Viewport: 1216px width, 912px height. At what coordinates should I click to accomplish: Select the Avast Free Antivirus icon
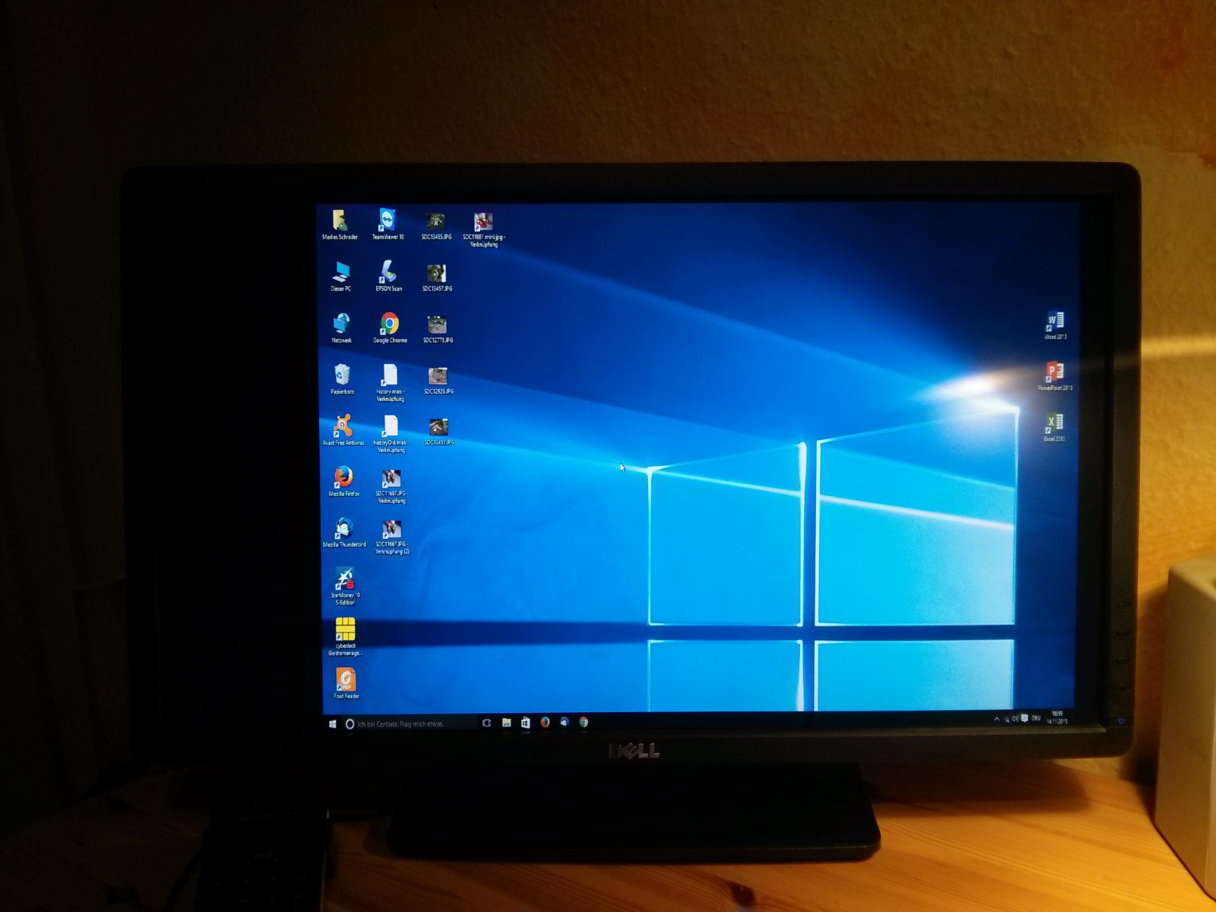coord(342,427)
